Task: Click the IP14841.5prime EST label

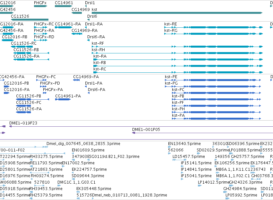Action: point(196,170)
